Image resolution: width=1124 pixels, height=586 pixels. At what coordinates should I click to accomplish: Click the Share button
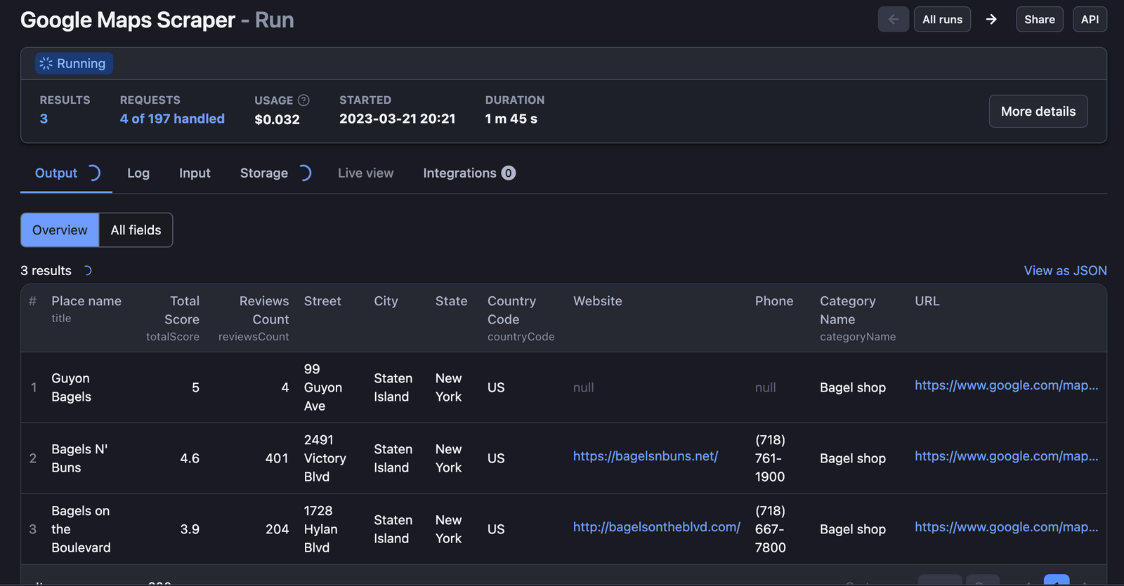pyautogui.click(x=1039, y=20)
